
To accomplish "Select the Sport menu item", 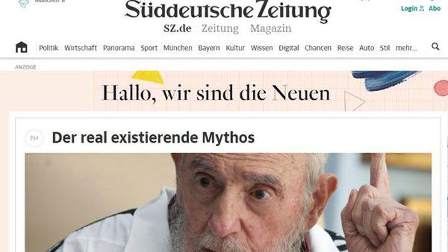I will (149, 48).
